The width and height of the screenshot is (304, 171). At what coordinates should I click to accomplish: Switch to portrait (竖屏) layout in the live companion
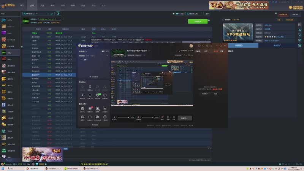pos(107,51)
